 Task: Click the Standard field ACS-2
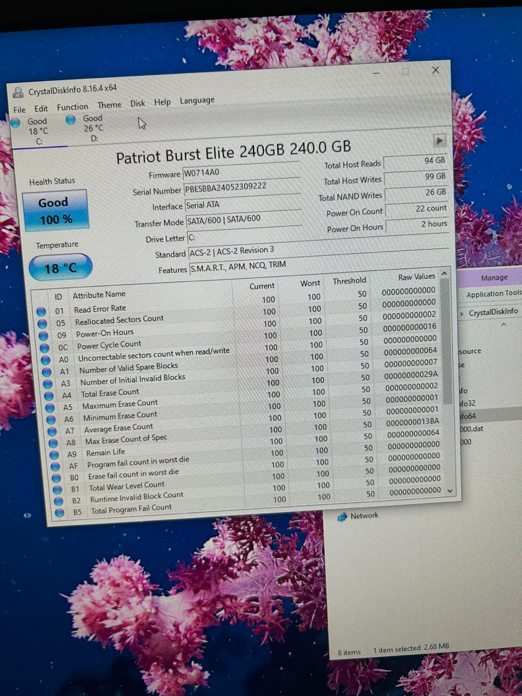tap(319, 247)
